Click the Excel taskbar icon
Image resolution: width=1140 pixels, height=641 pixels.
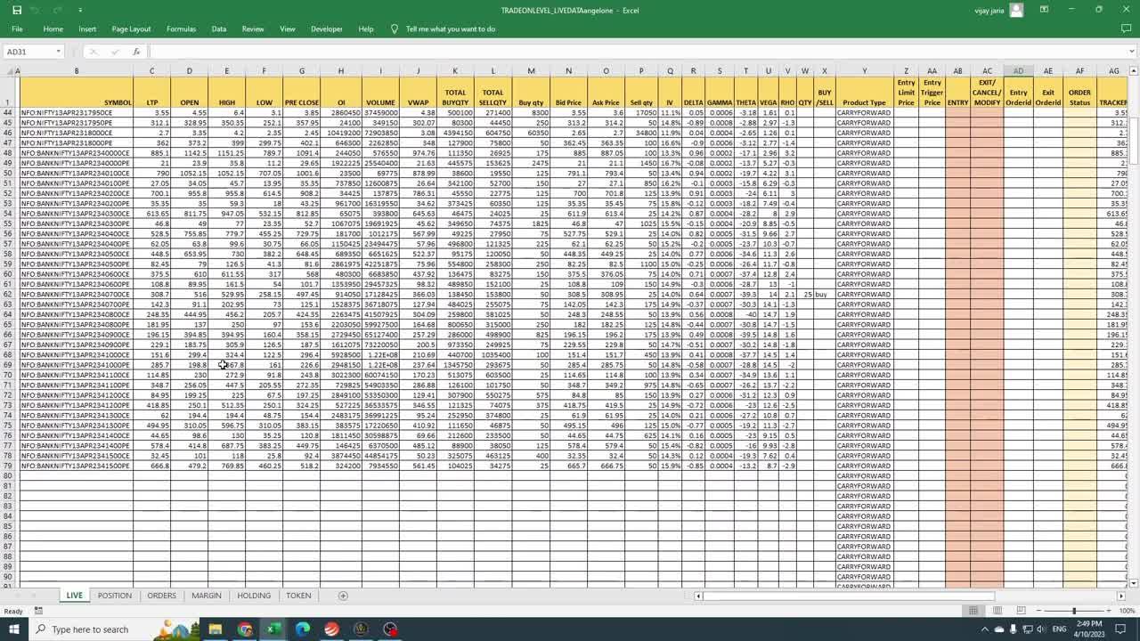[x=273, y=629]
